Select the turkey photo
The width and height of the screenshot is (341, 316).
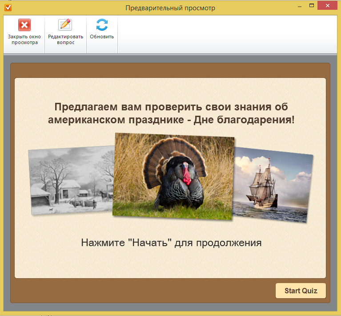click(173, 176)
